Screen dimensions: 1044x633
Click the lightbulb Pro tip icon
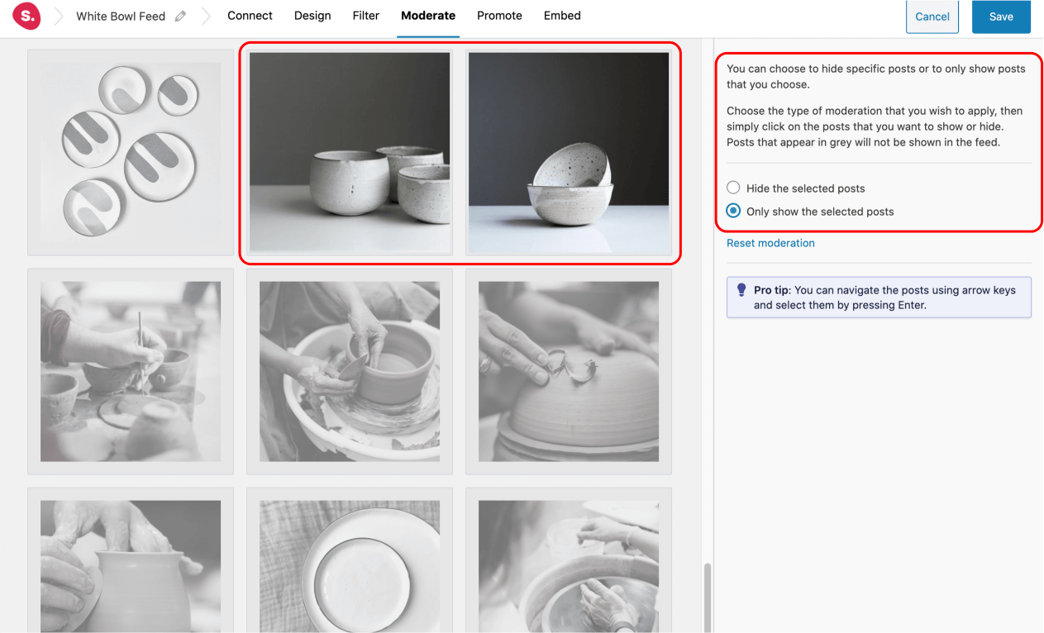click(x=741, y=290)
